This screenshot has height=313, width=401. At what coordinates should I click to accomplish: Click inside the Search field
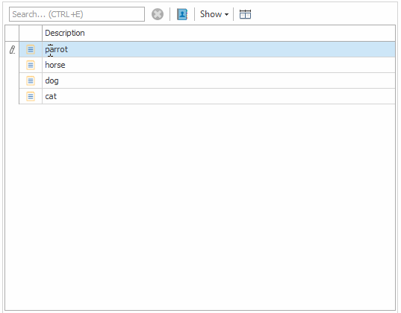77,14
